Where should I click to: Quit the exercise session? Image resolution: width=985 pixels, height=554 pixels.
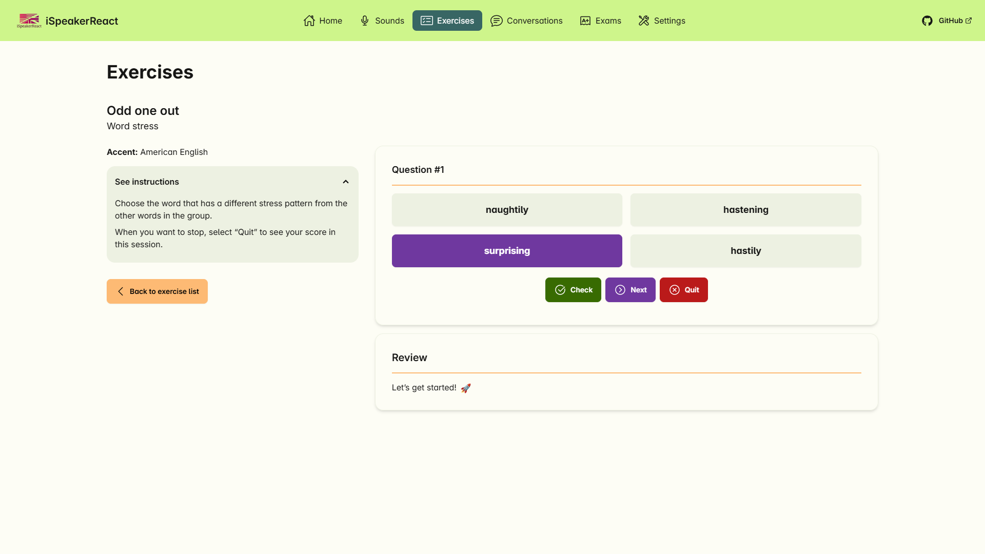click(683, 290)
